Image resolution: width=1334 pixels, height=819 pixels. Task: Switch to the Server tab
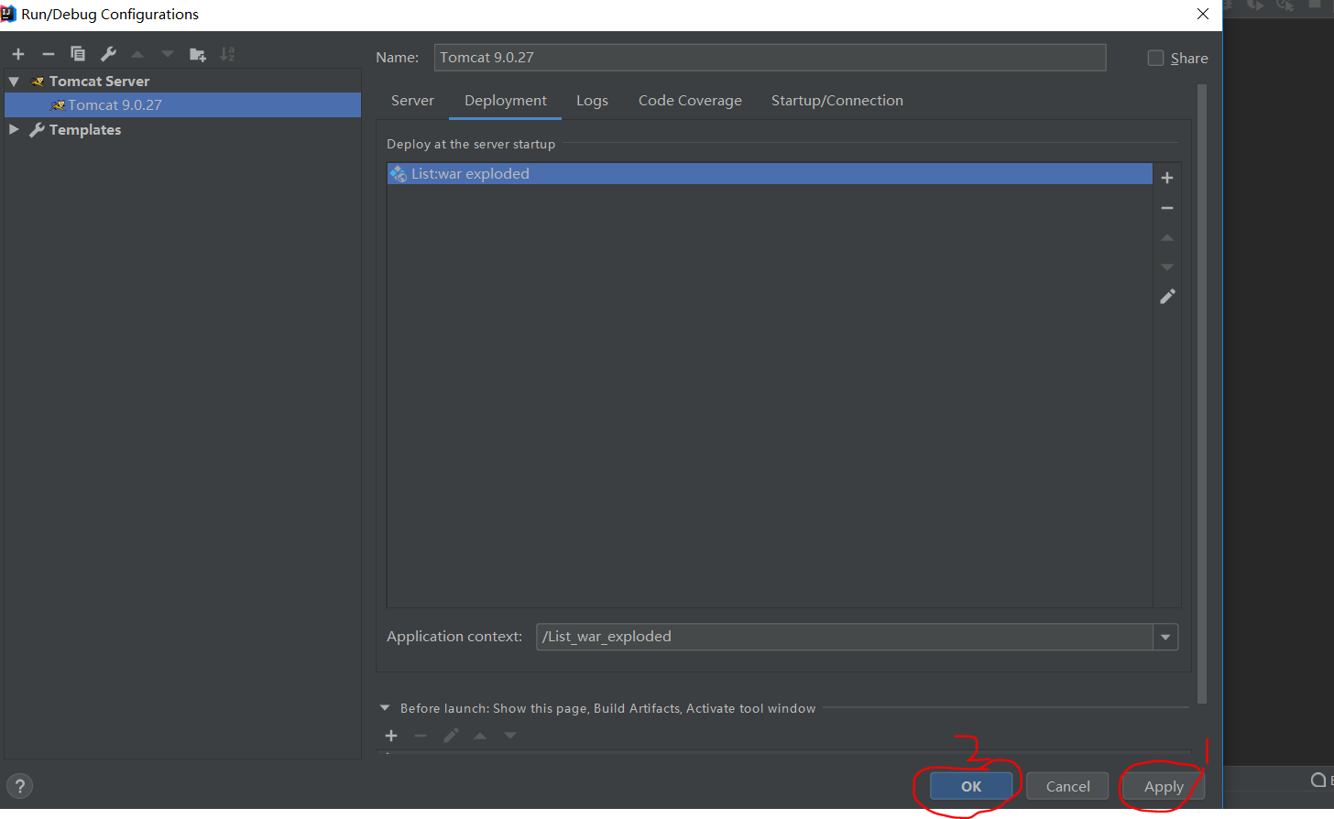(412, 101)
